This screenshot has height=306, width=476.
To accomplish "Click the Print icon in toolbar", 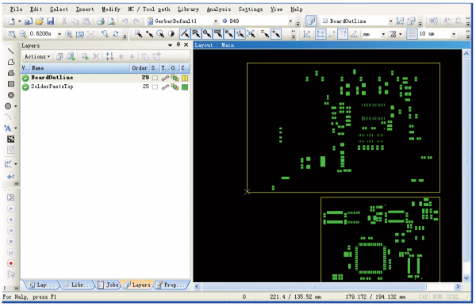I will (x=101, y=21).
